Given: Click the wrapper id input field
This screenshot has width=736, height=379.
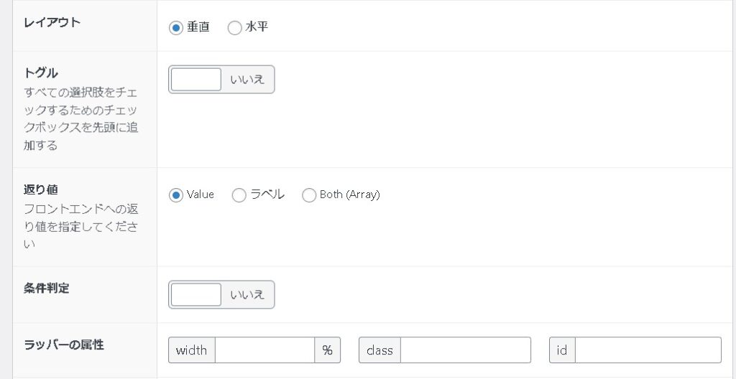Looking at the screenshot, I should (648, 350).
